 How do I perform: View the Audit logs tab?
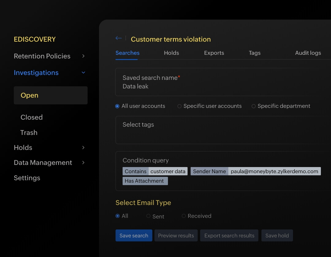pyautogui.click(x=308, y=53)
